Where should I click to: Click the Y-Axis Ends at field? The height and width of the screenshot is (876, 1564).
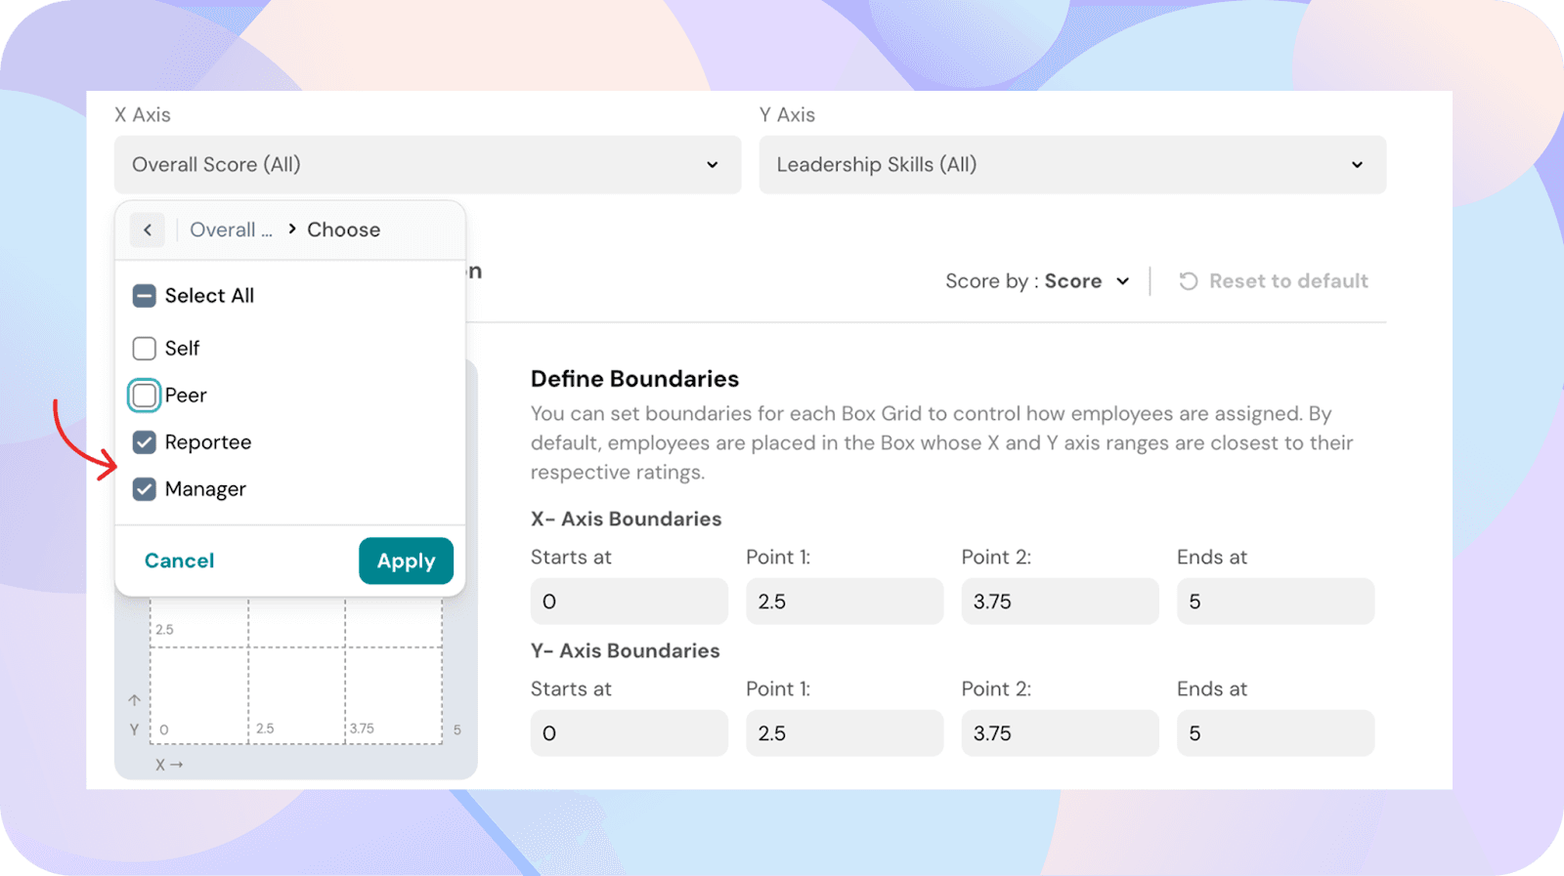pyautogui.click(x=1275, y=733)
